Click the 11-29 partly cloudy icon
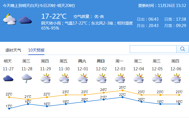The image size is (189, 118). point(45,78)
